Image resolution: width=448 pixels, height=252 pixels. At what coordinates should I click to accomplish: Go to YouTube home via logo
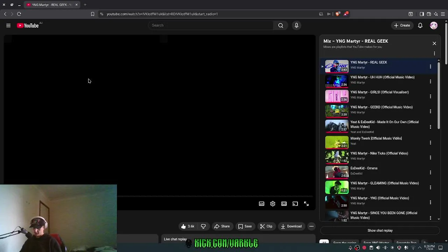coord(28,25)
